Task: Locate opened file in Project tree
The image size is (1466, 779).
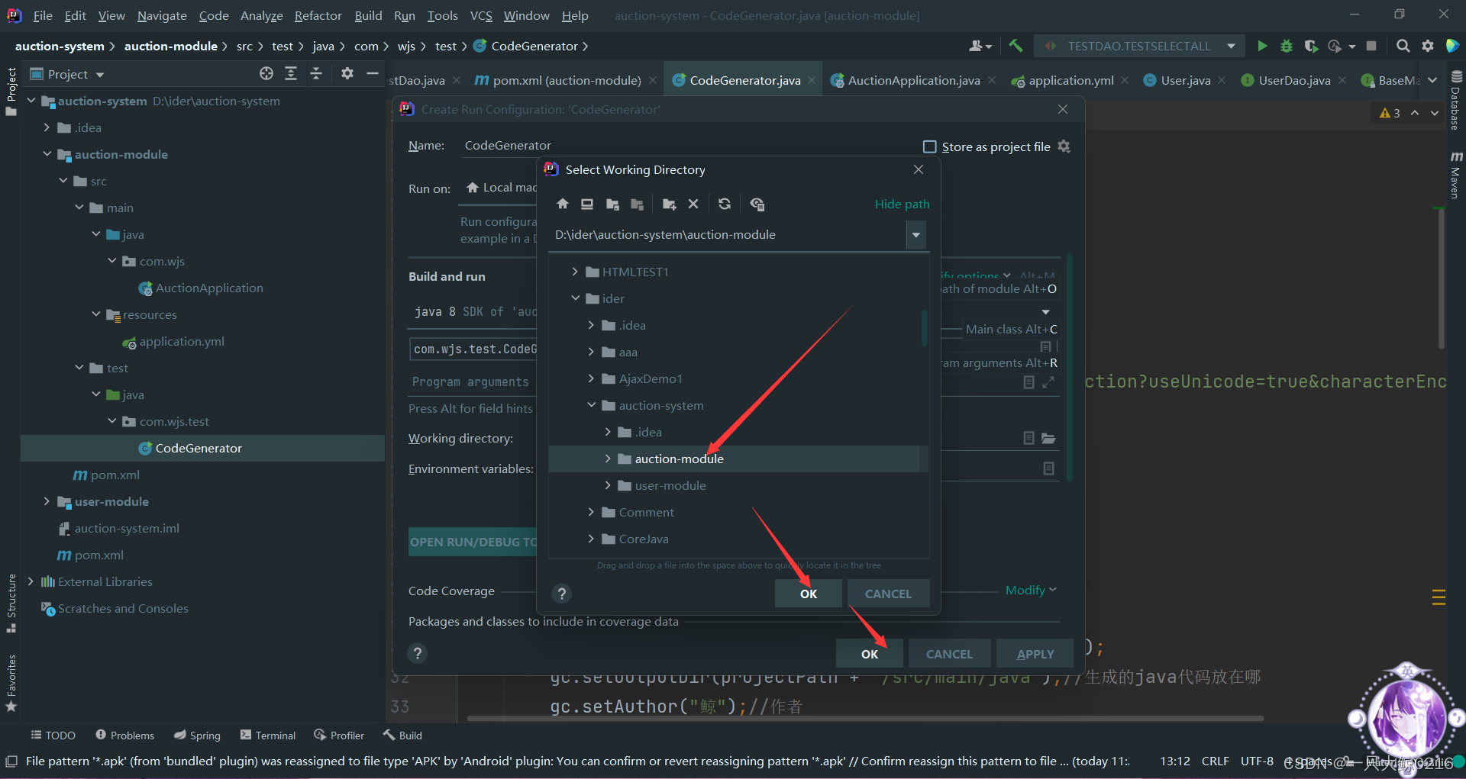Action: [266, 73]
